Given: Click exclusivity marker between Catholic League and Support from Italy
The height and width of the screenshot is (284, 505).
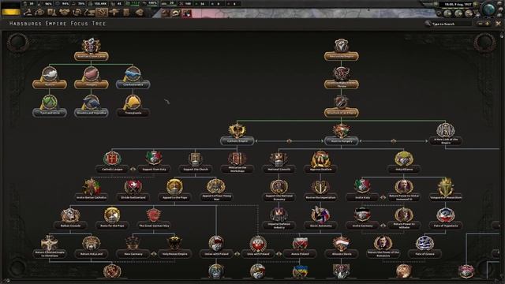Looking at the screenshot, I should click(x=133, y=170).
